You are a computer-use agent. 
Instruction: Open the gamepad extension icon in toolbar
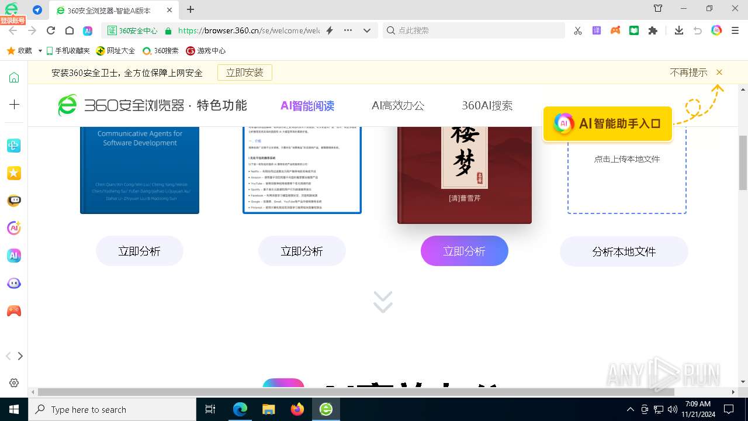point(615,30)
